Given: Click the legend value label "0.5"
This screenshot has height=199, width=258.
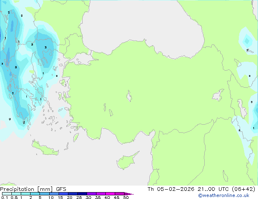Looking at the screenshot, I should (x=14, y=197).
